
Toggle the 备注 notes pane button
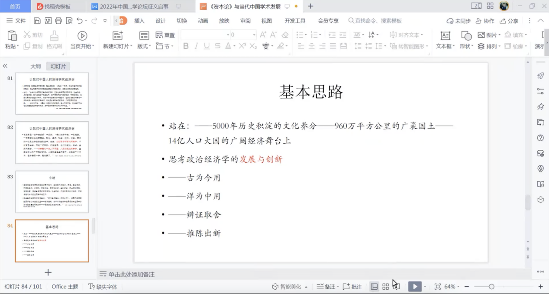click(x=326, y=287)
